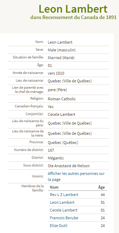Click the district number value '167'
This screenshot has width=119, height=233.
click(x=51, y=150)
